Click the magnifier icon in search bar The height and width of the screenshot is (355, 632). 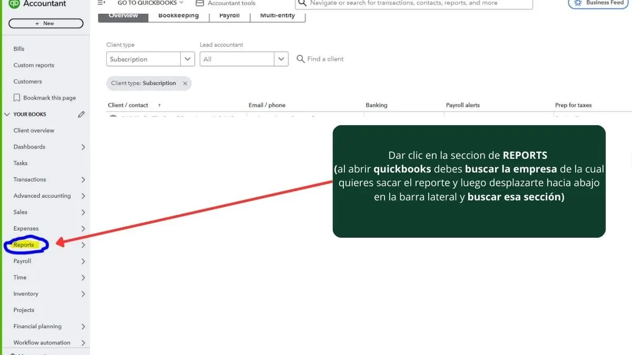pos(302,3)
